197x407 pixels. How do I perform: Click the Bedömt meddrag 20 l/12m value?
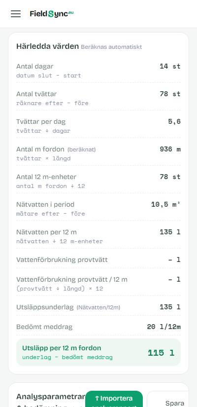coord(164,327)
